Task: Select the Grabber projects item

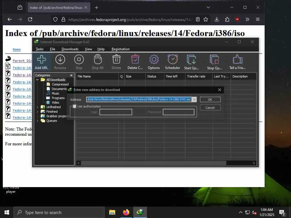Action: click(55, 116)
